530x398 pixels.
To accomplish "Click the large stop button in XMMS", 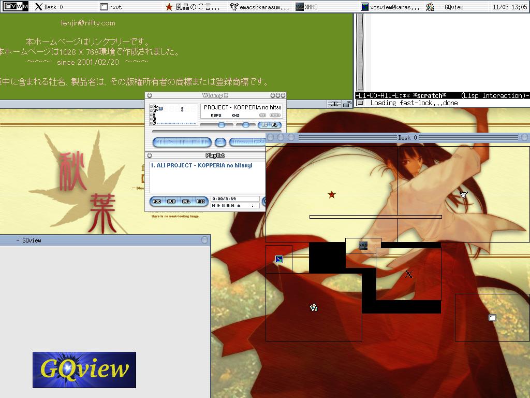I will pyautogui.click(x=194, y=142).
